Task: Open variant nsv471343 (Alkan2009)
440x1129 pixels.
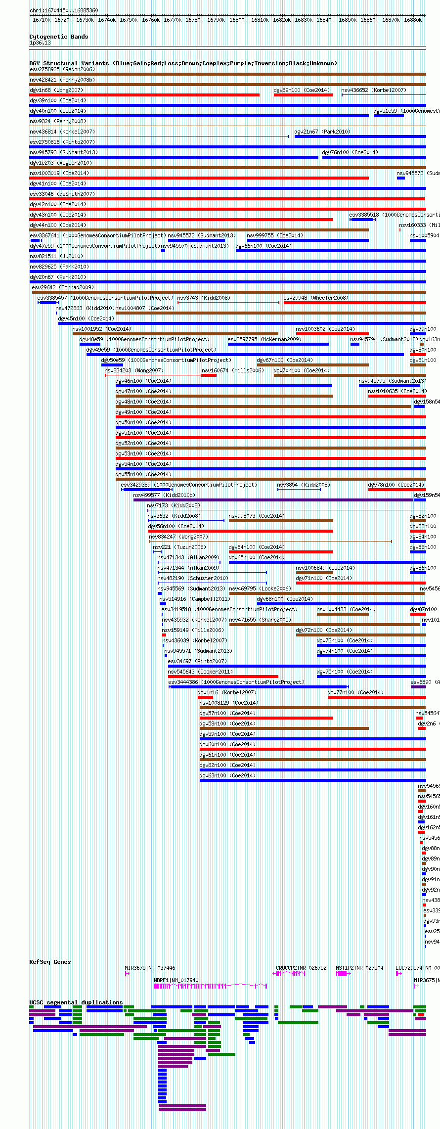Action: 188,557
